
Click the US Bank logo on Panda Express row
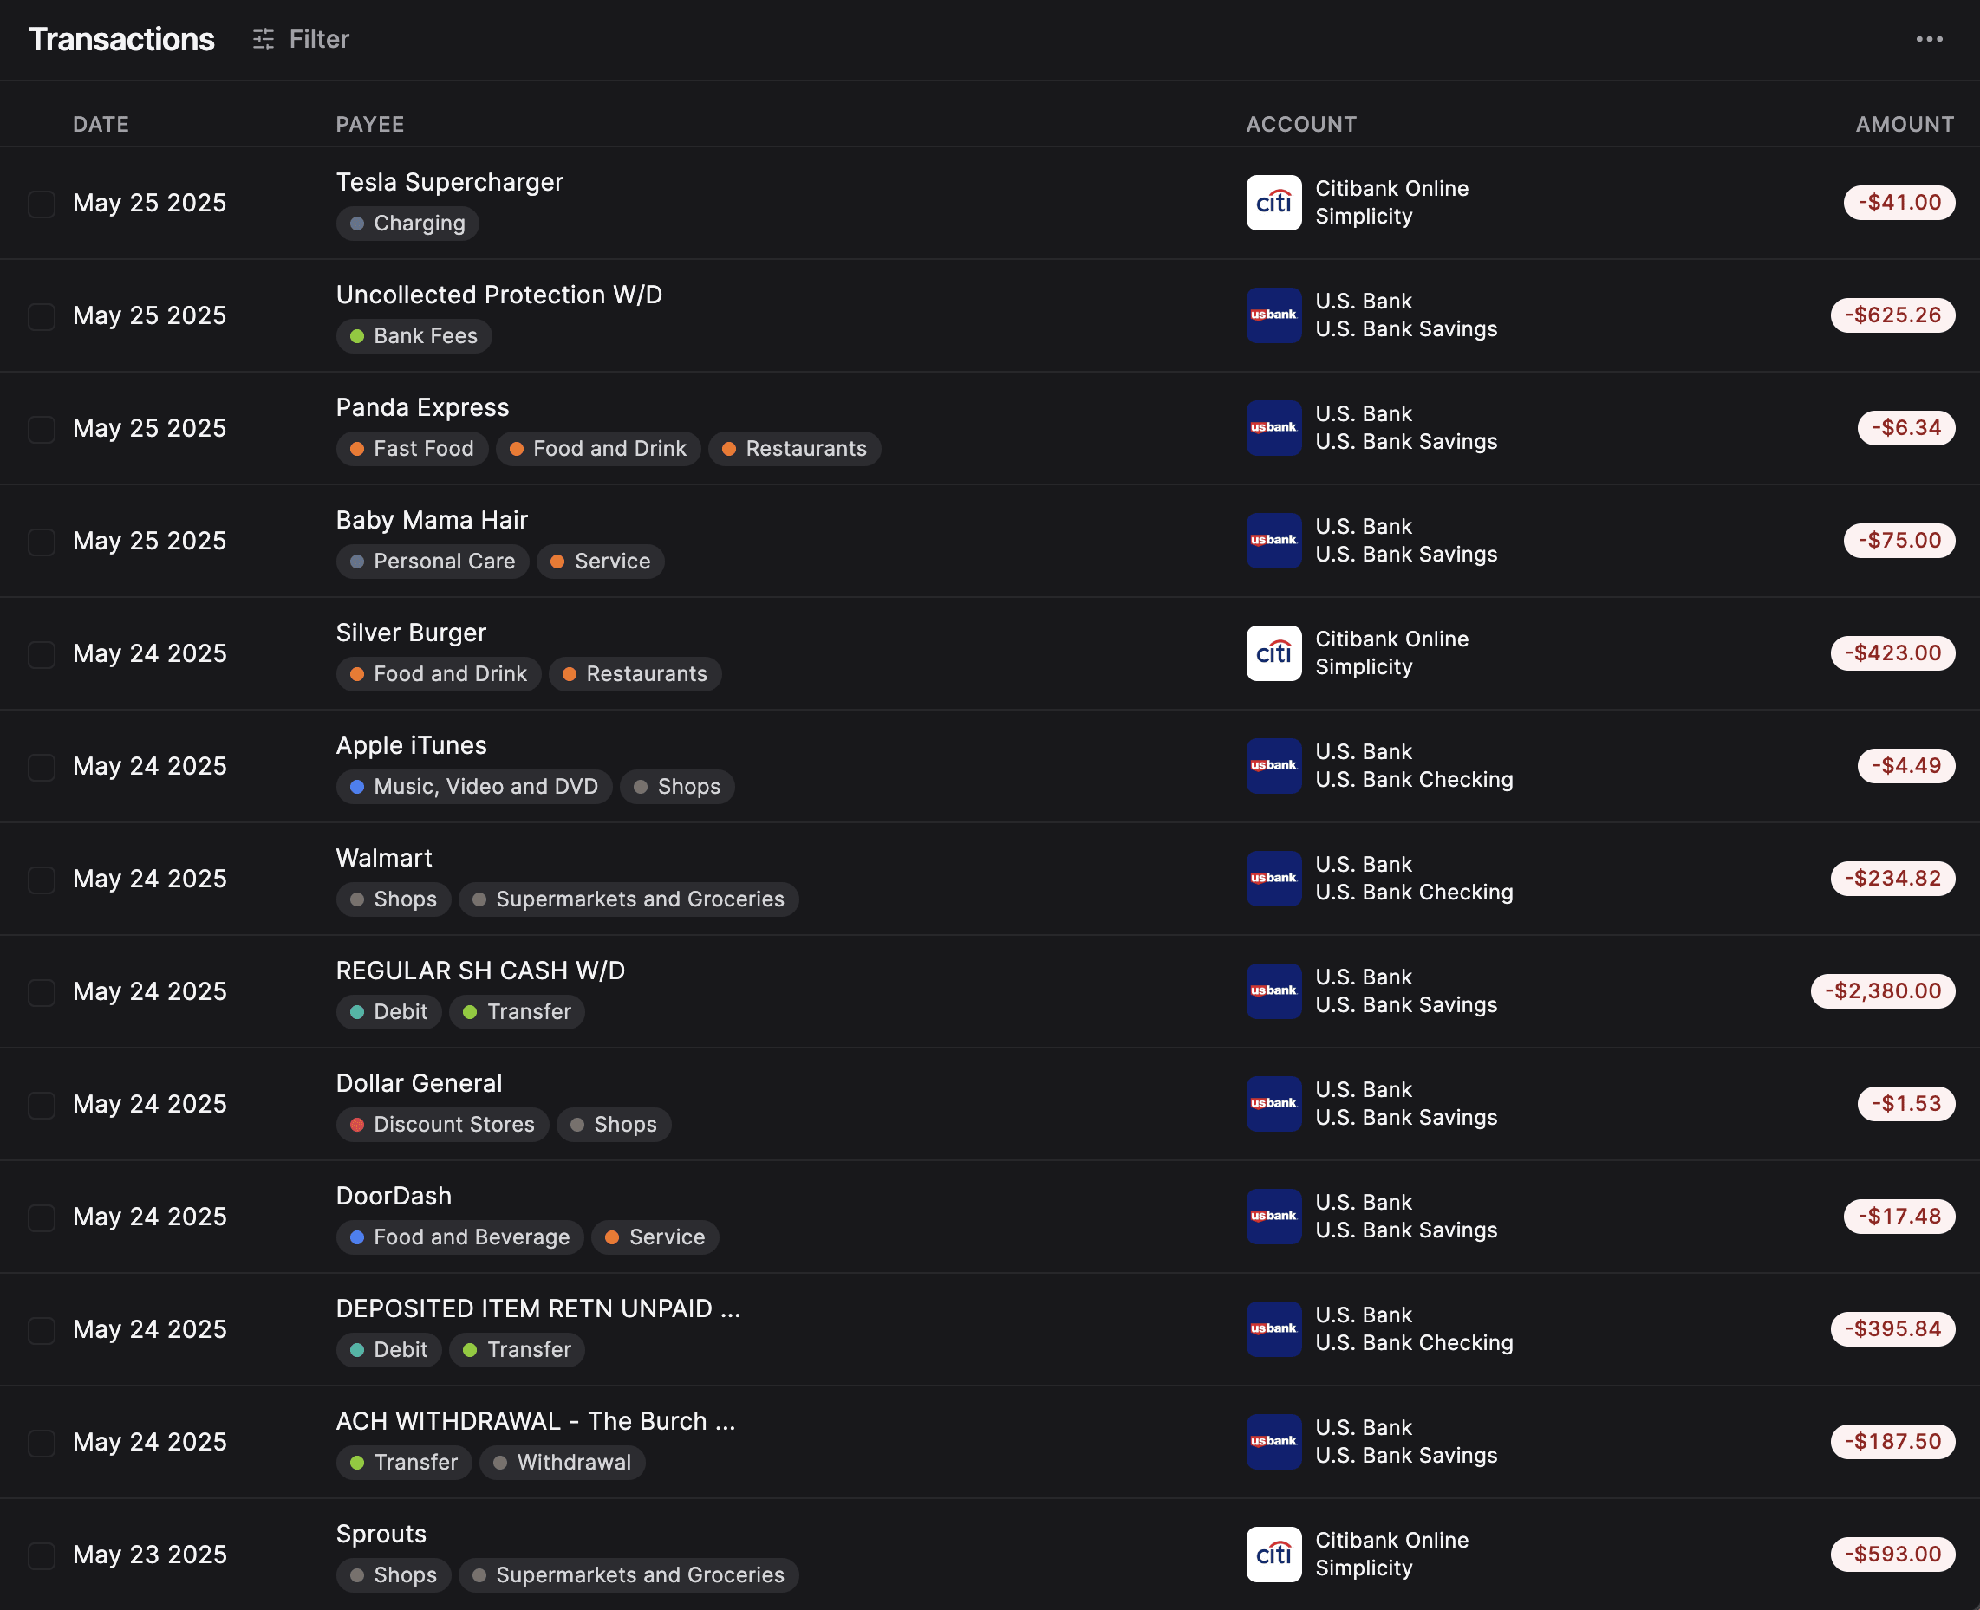click(x=1273, y=427)
